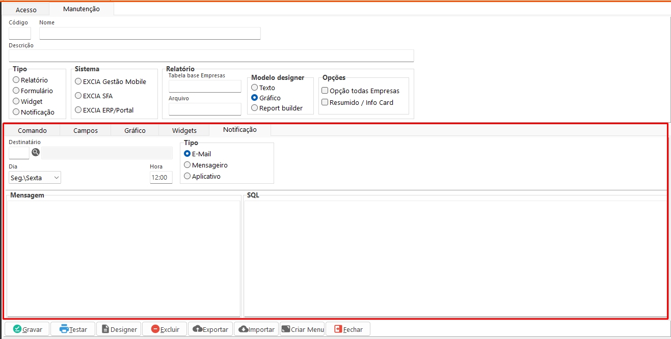Image resolution: width=671 pixels, height=339 pixels.
Task: Enable the Opção todas Empresas checkbox
Action: tap(325, 91)
